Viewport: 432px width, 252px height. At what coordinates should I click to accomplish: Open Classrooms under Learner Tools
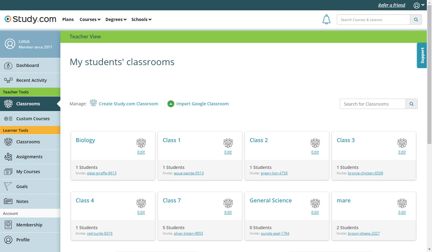point(30,142)
